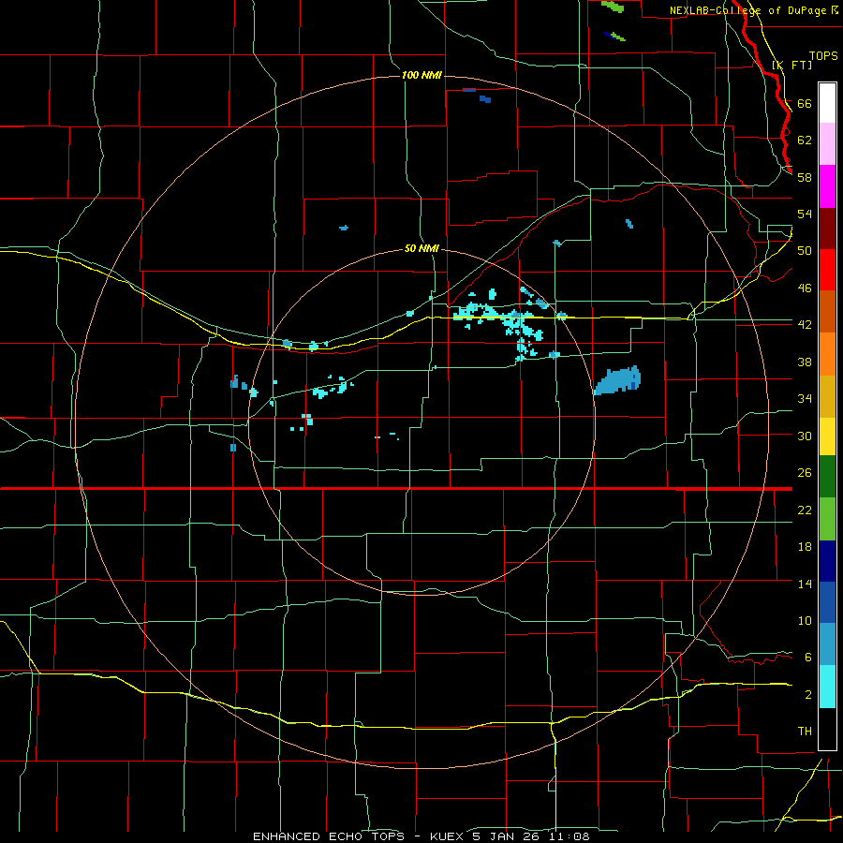
Task: Click the light green legend swatch
Action: pyautogui.click(x=827, y=519)
